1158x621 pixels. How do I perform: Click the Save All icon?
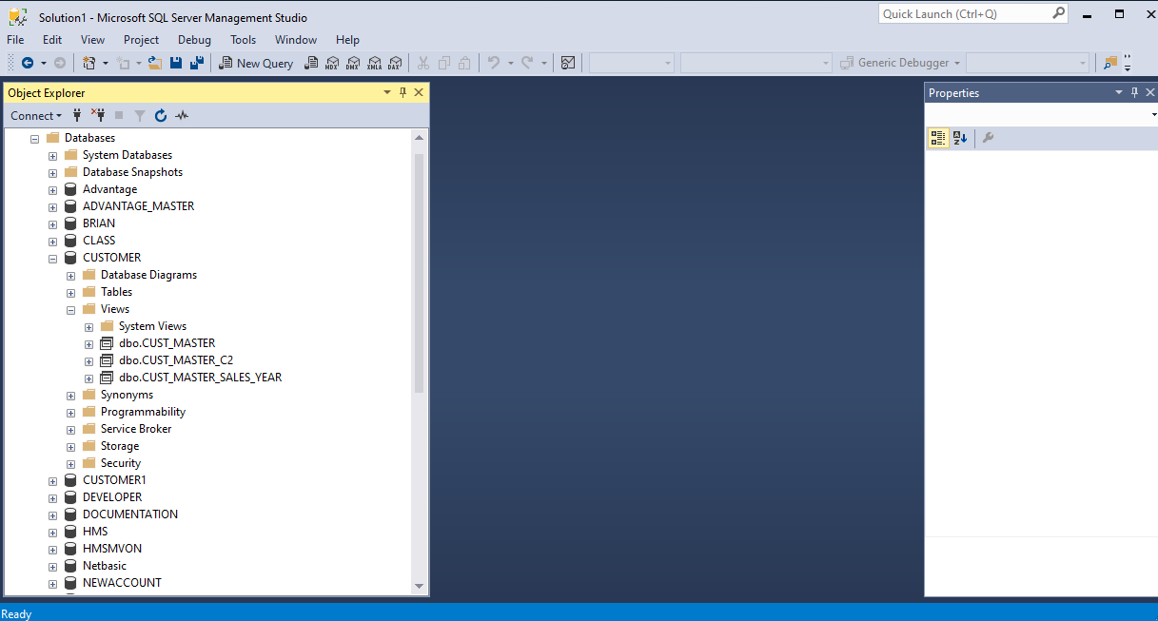click(x=197, y=63)
